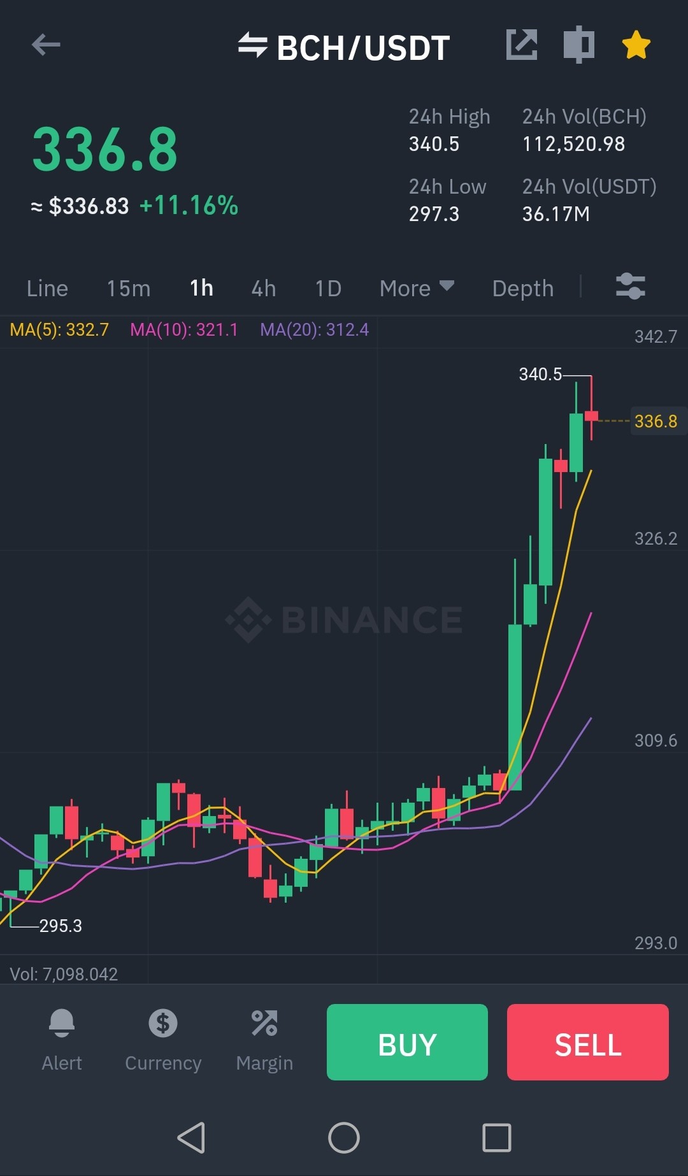
Task: Toggle the yellow favorite star
Action: coord(636,45)
